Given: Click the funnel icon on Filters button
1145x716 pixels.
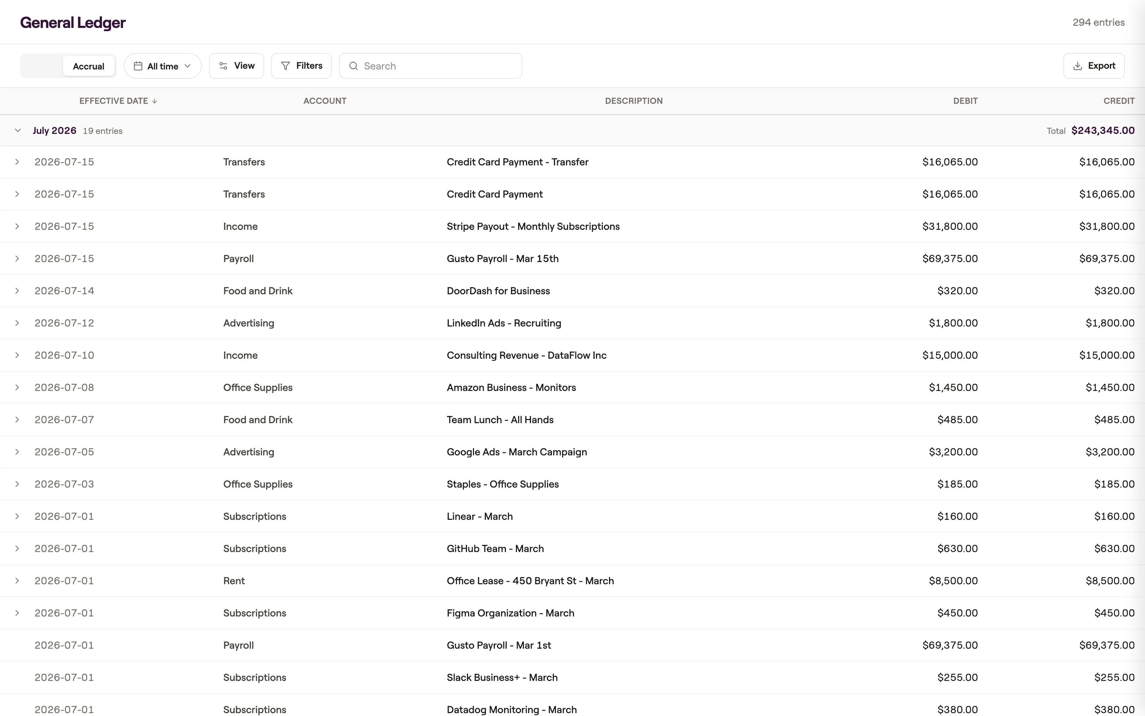Looking at the screenshot, I should click(285, 66).
